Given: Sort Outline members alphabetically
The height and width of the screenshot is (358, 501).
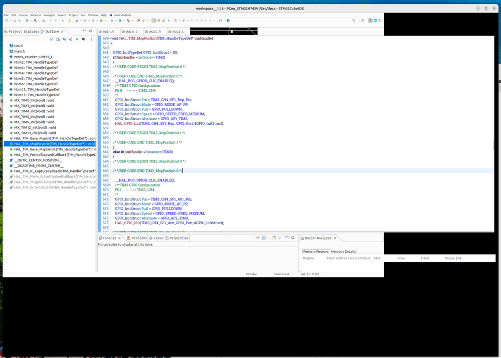Looking at the screenshot, I should point(58,39).
